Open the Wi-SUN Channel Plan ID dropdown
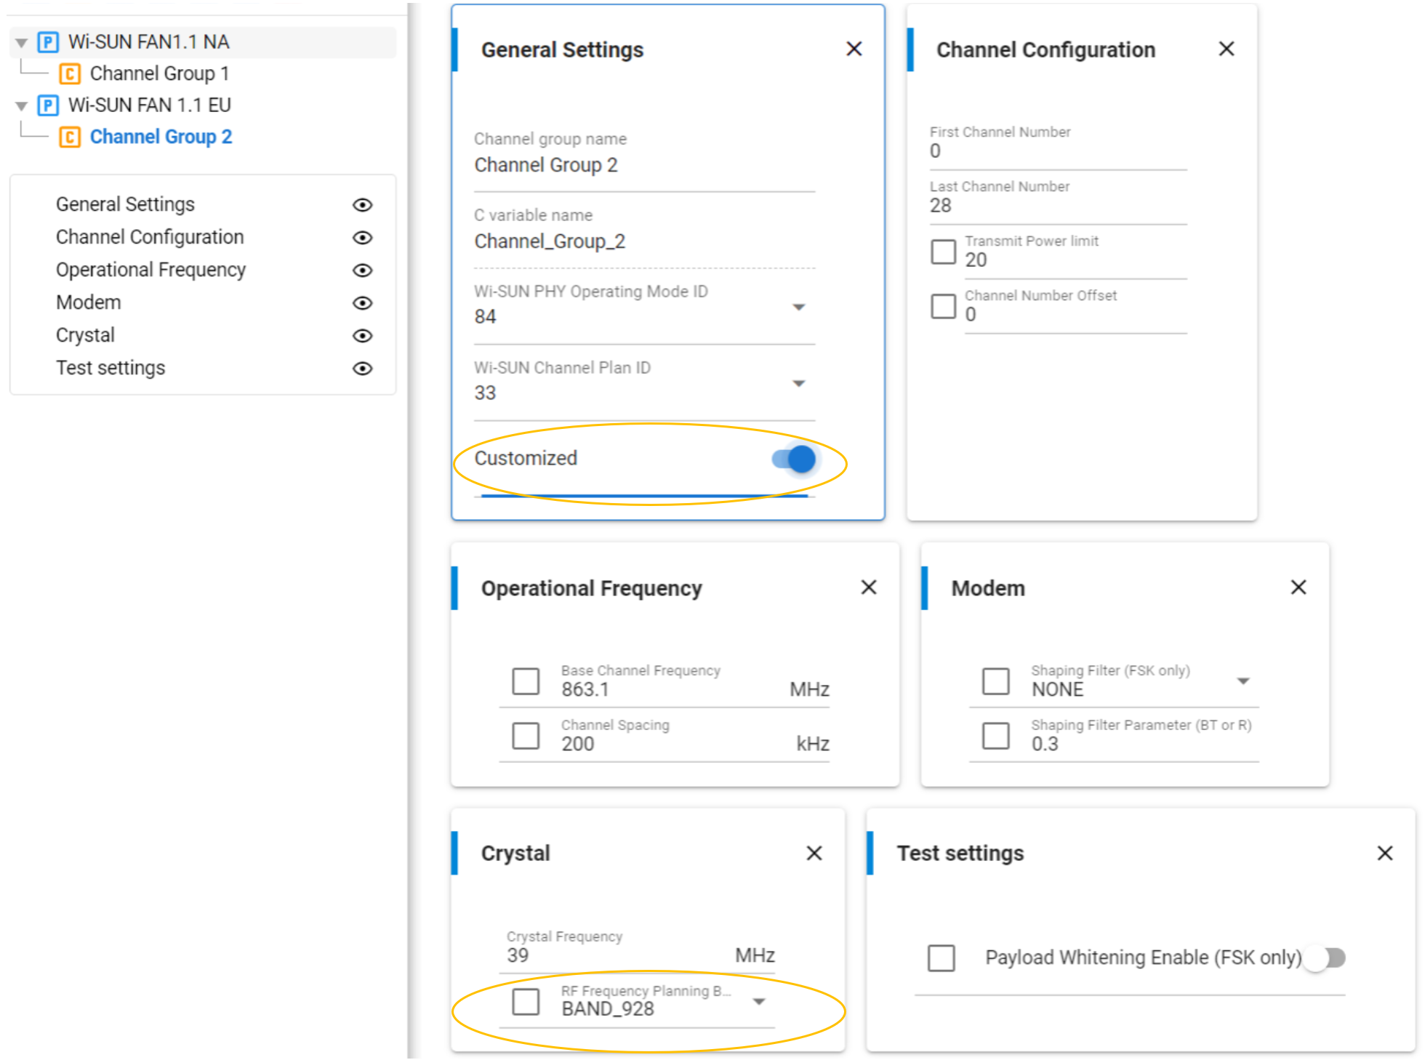This screenshot has height=1060, width=1425. [x=799, y=384]
